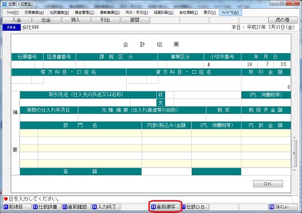This screenshot has height=213, width=302.
Task: Click the 証憑書番号 input field
Action: click(60, 64)
